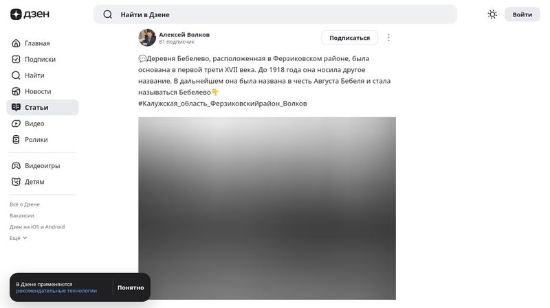Dismiss the notice with Понятно
The width and height of the screenshot is (550, 308).
[x=131, y=287]
